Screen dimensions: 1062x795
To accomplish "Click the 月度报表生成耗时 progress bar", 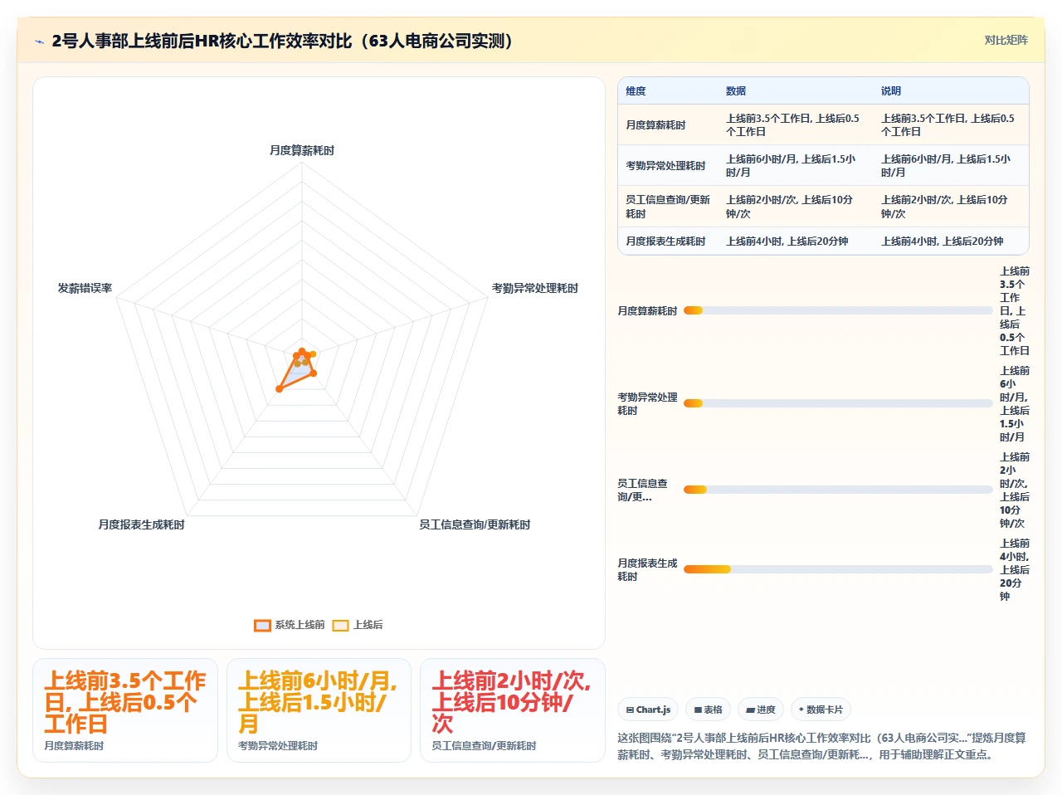I will pos(838,569).
